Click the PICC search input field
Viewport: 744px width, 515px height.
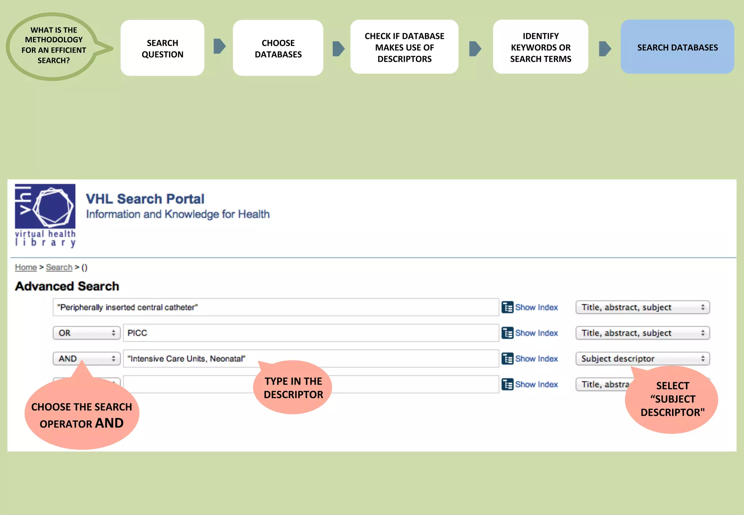coord(311,333)
